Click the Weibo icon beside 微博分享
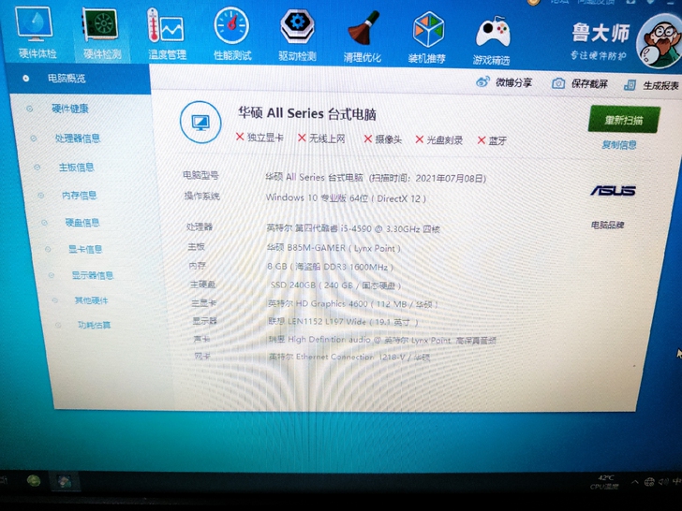 [482, 81]
